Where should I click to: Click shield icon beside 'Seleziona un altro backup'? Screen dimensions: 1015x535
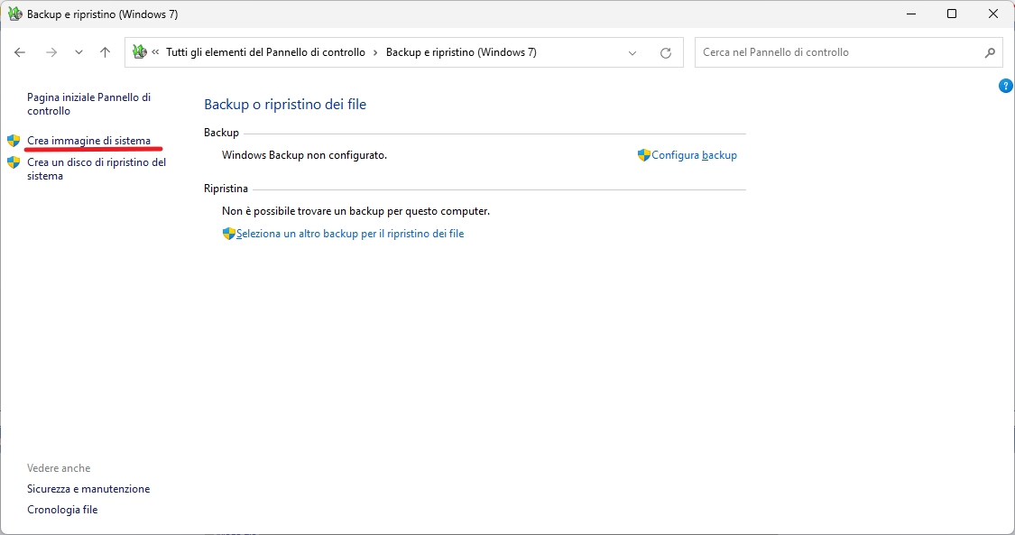pos(228,234)
